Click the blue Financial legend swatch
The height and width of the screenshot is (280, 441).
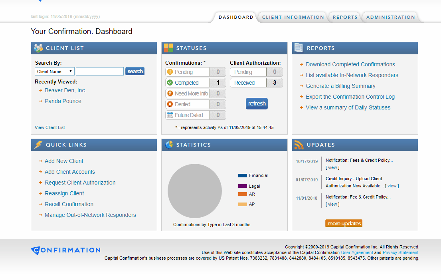tap(243, 175)
